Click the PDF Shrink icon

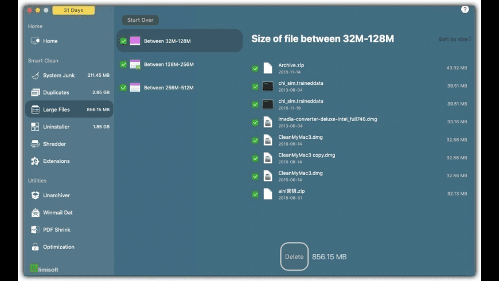coord(35,229)
